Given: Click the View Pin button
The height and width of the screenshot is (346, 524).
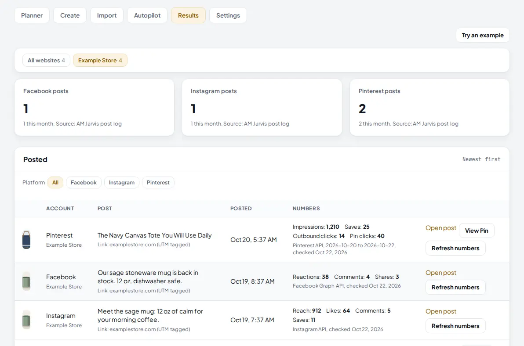Looking at the screenshot, I should [477, 231].
